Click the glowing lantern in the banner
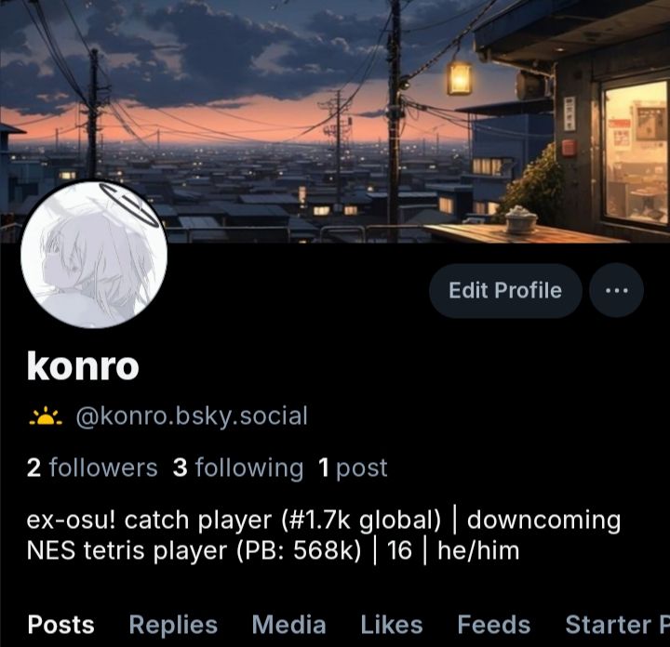670x647 pixels. point(460,77)
